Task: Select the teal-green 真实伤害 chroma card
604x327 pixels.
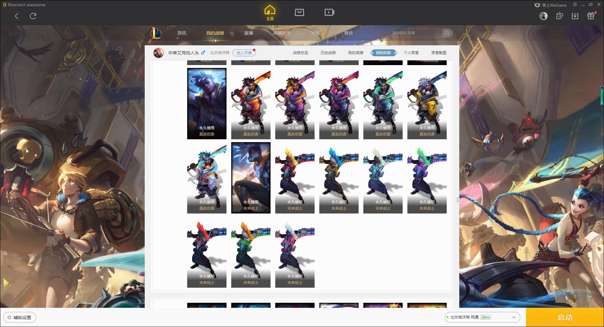Action: pos(383,103)
